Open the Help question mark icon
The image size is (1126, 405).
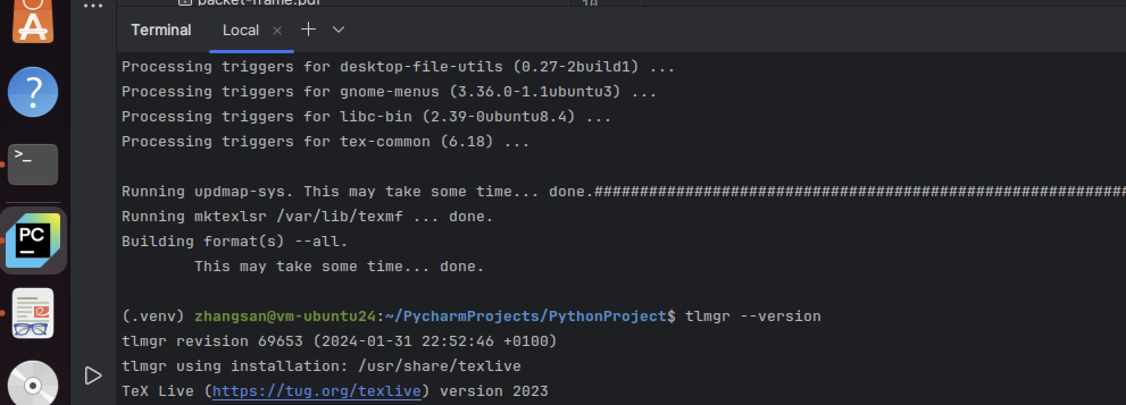[33, 92]
